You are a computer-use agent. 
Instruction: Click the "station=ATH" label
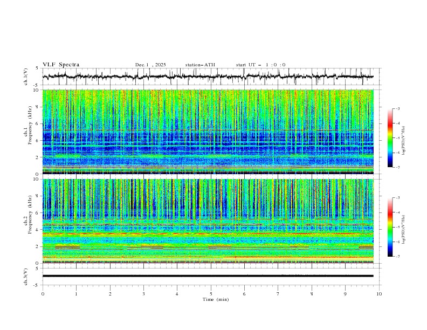tap(200, 65)
